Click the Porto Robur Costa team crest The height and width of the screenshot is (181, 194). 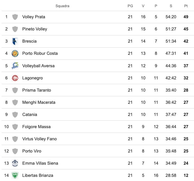coord(15,53)
